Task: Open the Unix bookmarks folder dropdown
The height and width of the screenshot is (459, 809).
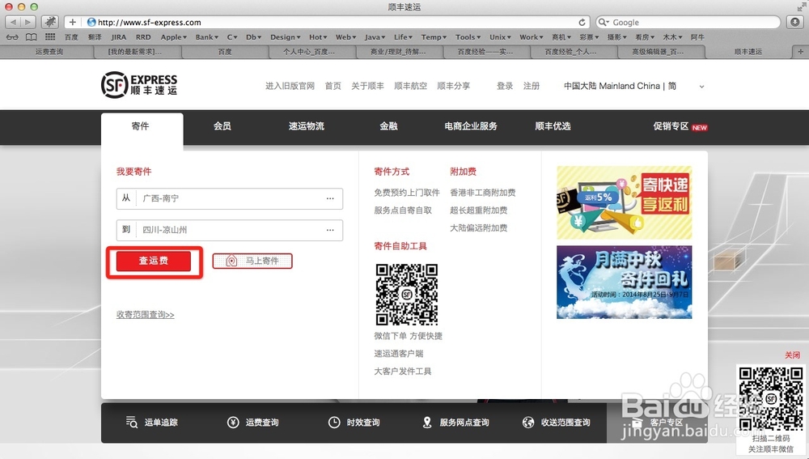Action: click(500, 37)
